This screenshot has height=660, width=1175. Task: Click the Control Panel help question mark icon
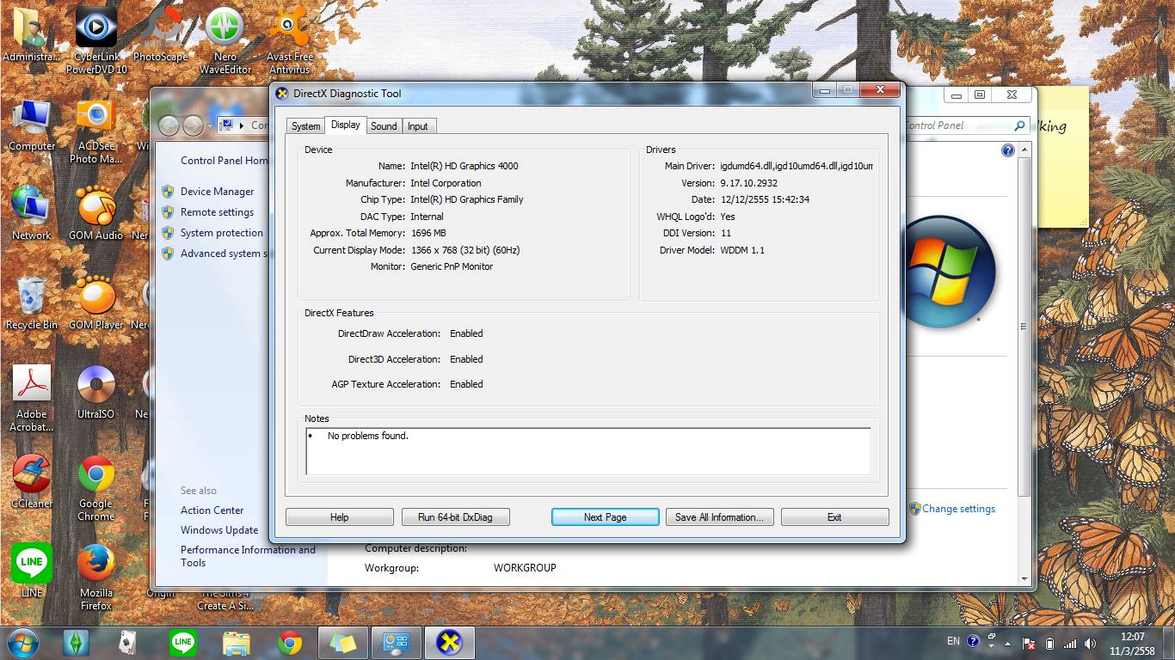pos(1008,150)
